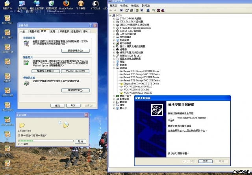Click the Back arrow in Device Manager toolbar

[x=111, y=10]
